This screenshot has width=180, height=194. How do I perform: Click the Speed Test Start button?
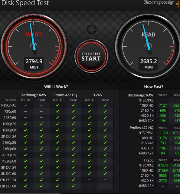(91, 56)
